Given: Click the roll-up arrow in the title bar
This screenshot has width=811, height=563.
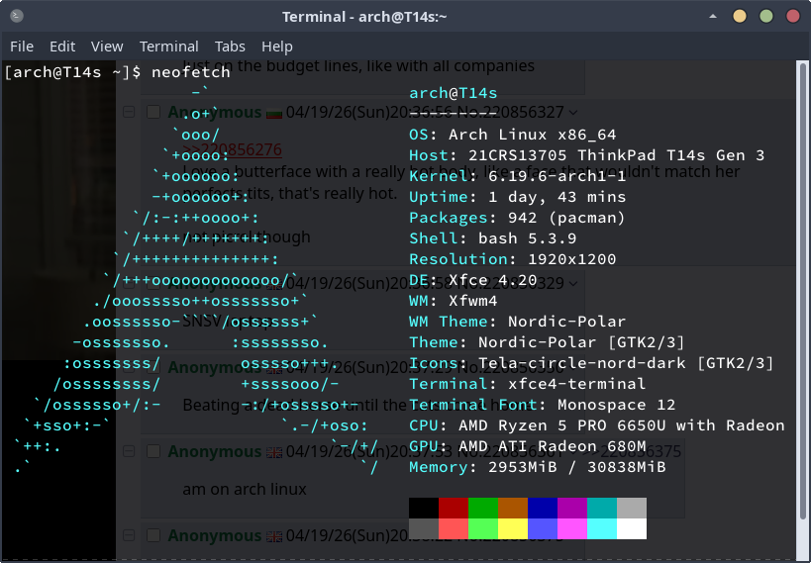Looking at the screenshot, I should 713,16.
